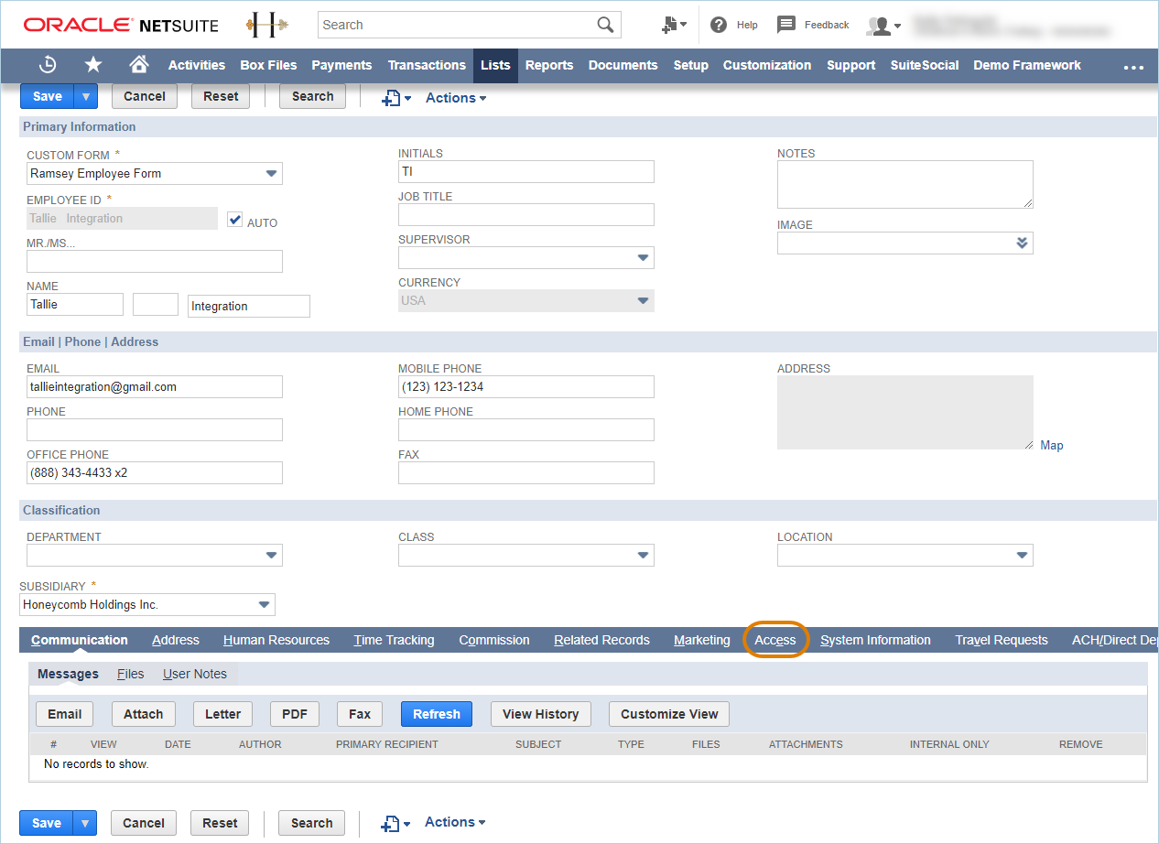Click the PDF button
The width and height of the screenshot is (1159, 844).
(295, 714)
